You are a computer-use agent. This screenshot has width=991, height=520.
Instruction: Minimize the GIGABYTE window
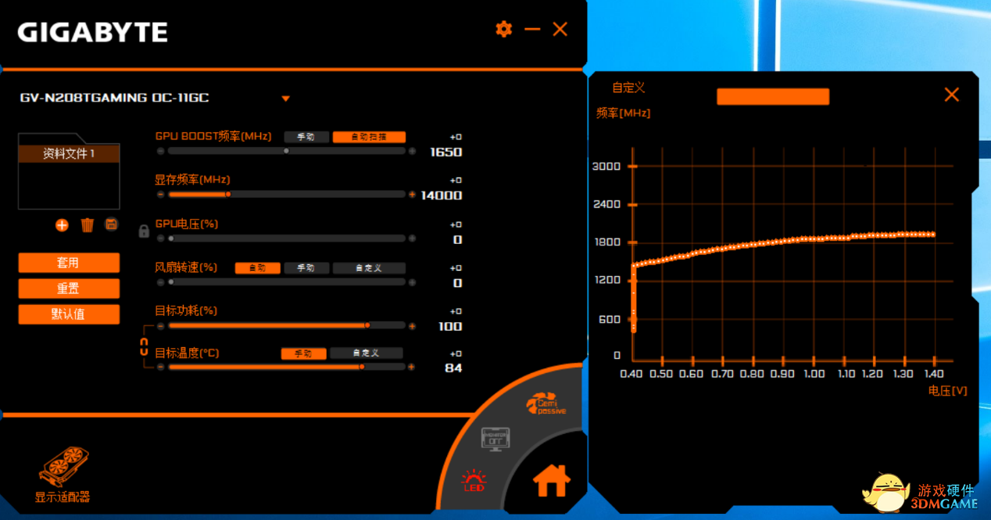[532, 29]
